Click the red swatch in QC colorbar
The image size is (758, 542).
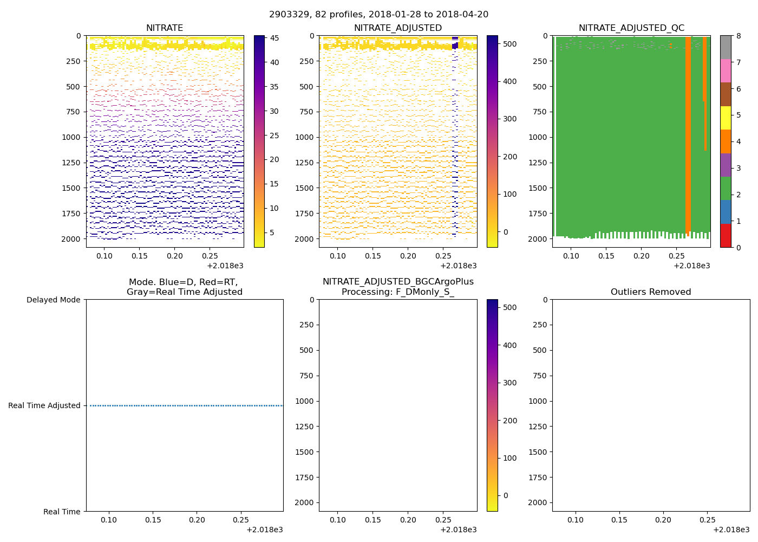pyautogui.click(x=725, y=236)
